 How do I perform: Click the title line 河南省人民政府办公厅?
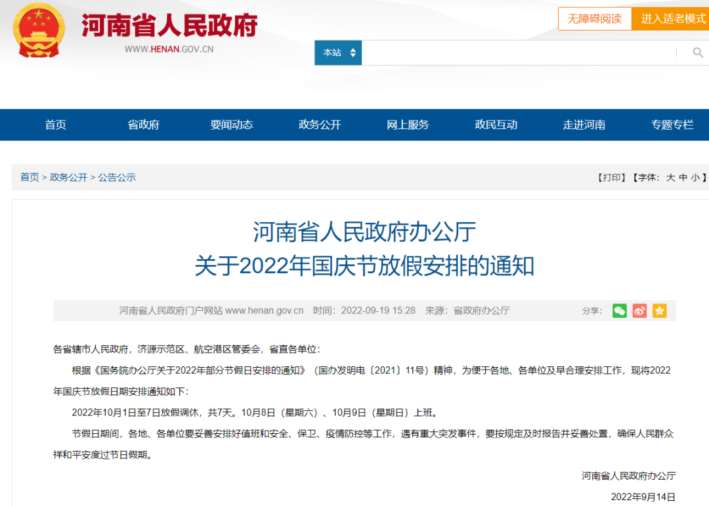point(364,232)
